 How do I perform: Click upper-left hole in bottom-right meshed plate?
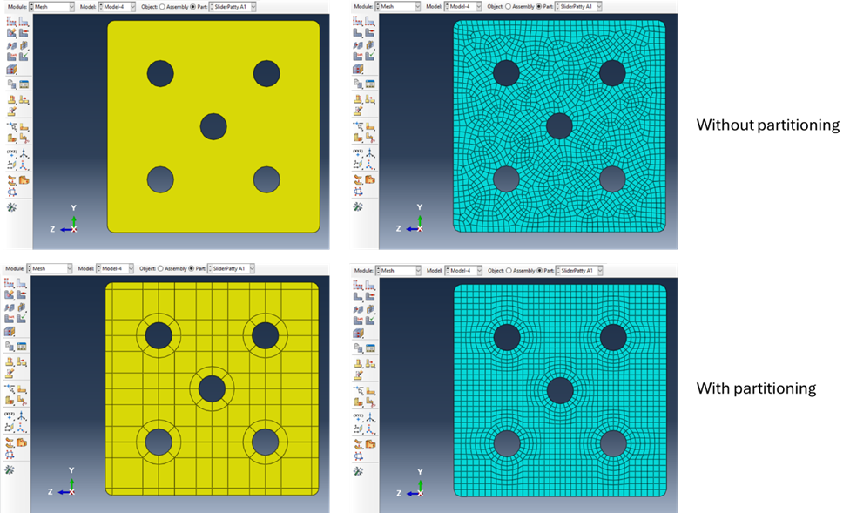click(507, 337)
